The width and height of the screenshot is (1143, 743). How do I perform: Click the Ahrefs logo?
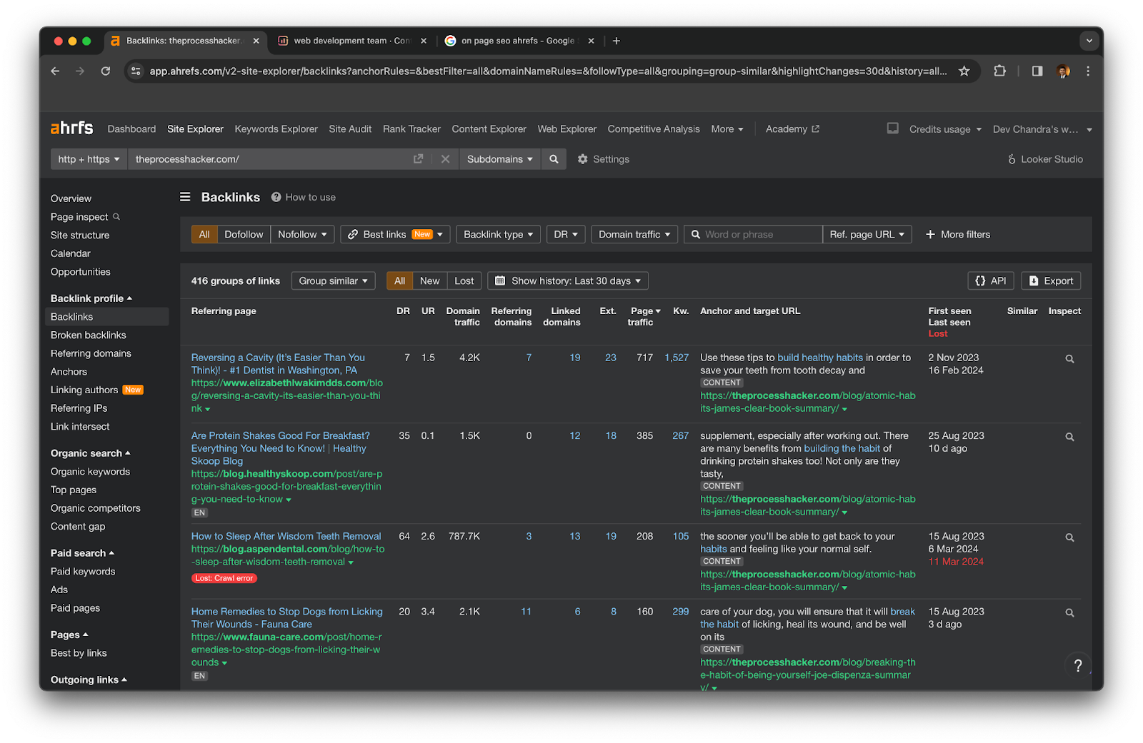(x=71, y=128)
